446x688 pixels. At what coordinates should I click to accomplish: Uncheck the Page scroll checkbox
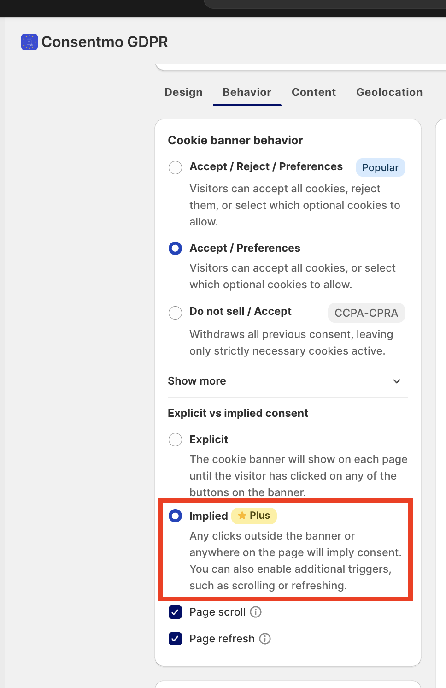pos(175,612)
